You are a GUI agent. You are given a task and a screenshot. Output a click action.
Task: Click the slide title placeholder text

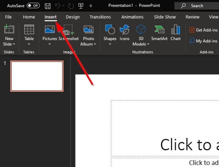tap(189, 145)
